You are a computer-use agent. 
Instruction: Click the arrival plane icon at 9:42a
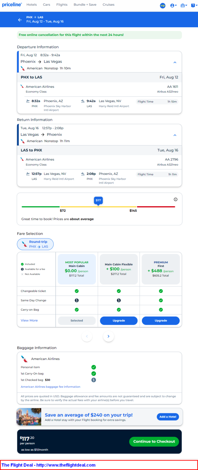83,101
